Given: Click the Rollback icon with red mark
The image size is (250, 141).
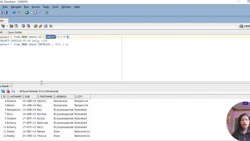Looking at the screenshot, I should (29, 26).
